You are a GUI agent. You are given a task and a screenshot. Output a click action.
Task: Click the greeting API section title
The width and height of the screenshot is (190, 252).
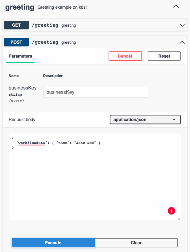coord(19,7)
